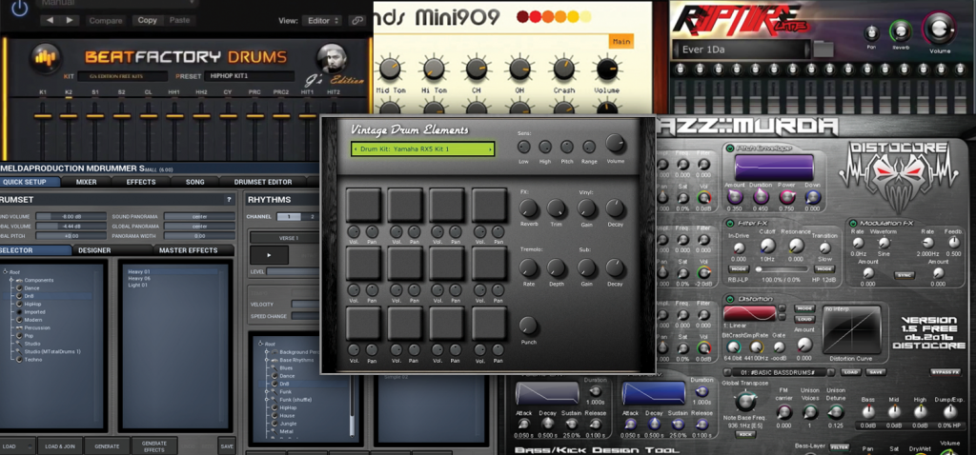Open the Drum Kit Yamaha RX5 selector
This screenshot has width=976, height=455.
coord(422,149)
